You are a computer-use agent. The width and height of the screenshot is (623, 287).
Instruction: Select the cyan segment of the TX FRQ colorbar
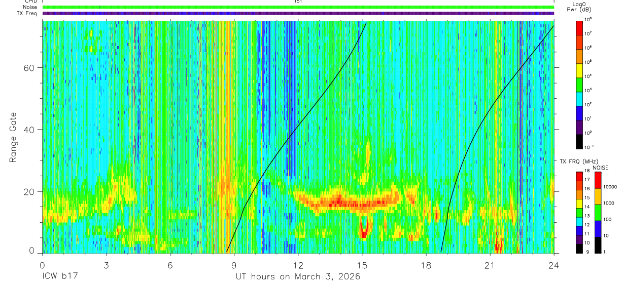pos(579,221)
